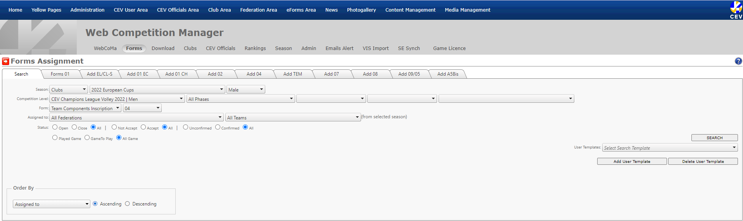
Task: Click the Delete User Template button
Action: [703, 161]
